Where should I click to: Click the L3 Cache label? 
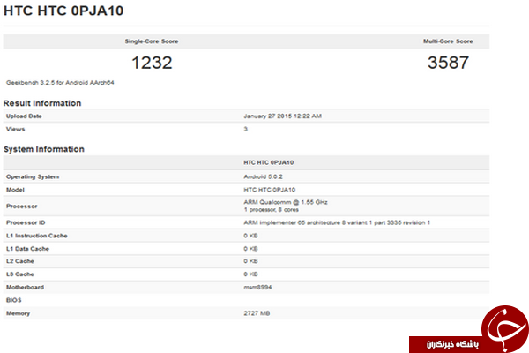click(x=20, y=274)
